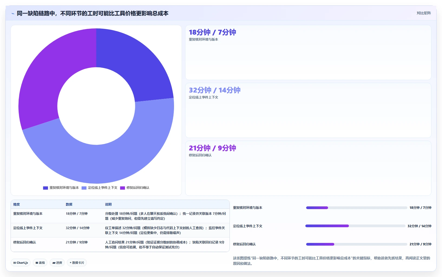
Task: Click the 32分钟 / 14分钟 progress value
Action: tap(420, 226)
